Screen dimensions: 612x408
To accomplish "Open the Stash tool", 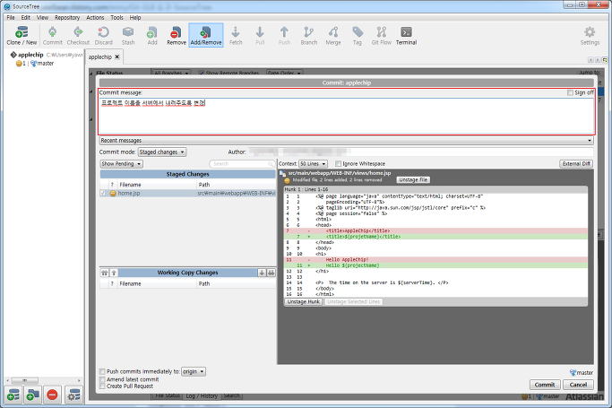I will point(128,36).
